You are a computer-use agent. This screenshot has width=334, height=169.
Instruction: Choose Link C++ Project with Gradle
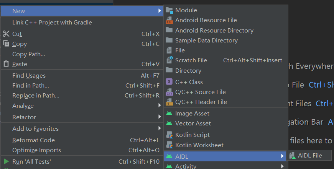point(82,22)
